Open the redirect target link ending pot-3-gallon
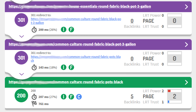The width and height of the screenshot is (196, 112). tap(76, 21)
